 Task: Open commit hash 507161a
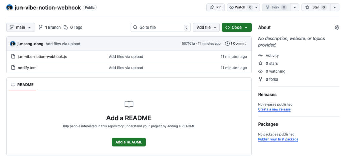pos(188,43)
